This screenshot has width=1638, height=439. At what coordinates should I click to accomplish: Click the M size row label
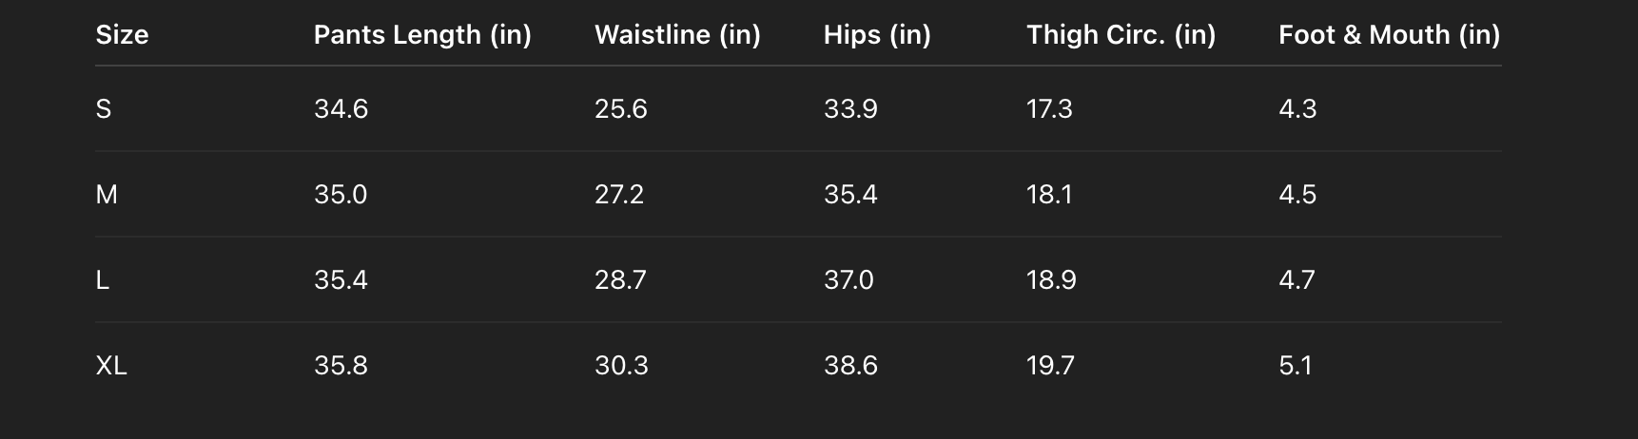107,195
